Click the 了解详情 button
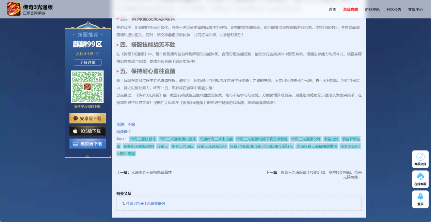This screenshot has width=431, height=222. click(87, 62)
